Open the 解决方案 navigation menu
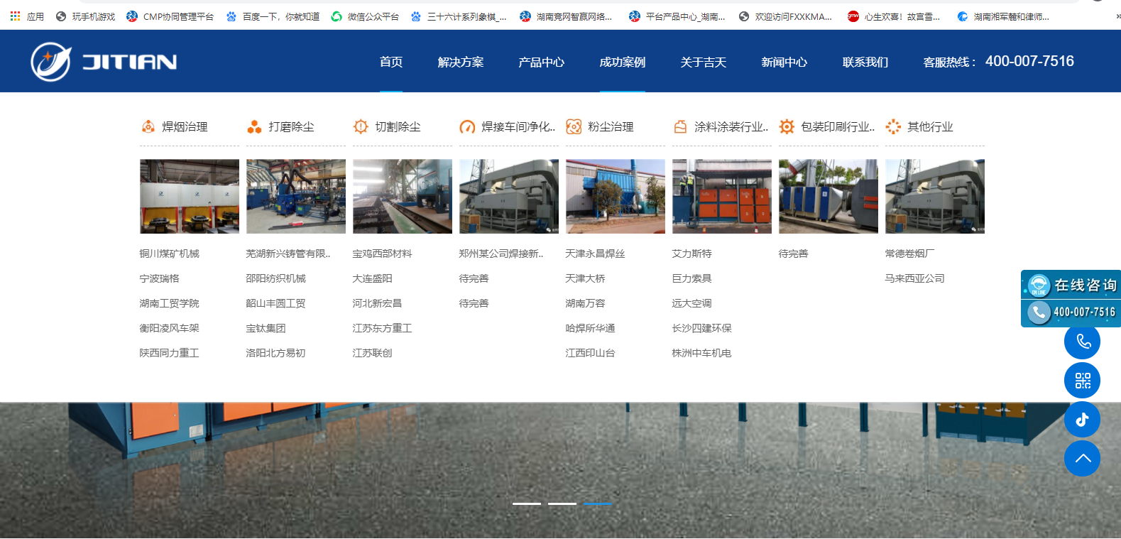Viewport: 1121px width, 539px height. coord(460,62)
